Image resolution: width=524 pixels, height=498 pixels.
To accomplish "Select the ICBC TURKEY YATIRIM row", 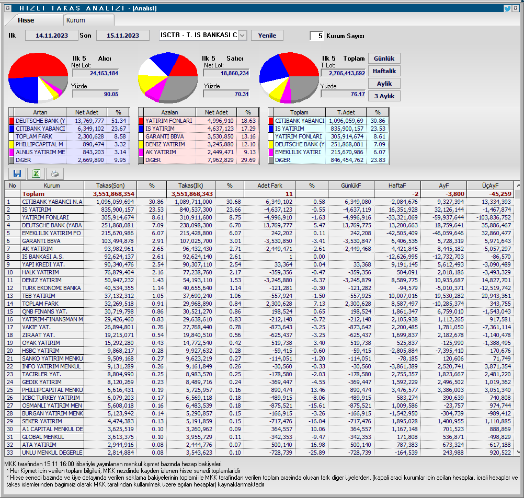I will 259,398.
